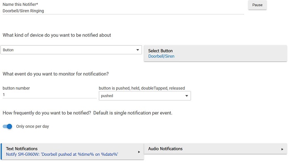289x162 pixels.
Task: Click the Pause button
Action: [257, 5]
